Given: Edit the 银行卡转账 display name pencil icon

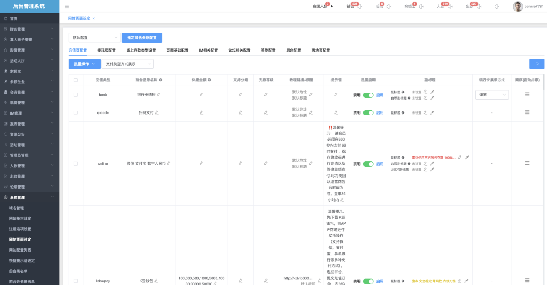Looking at the screenshot, I should coord(159,95).
